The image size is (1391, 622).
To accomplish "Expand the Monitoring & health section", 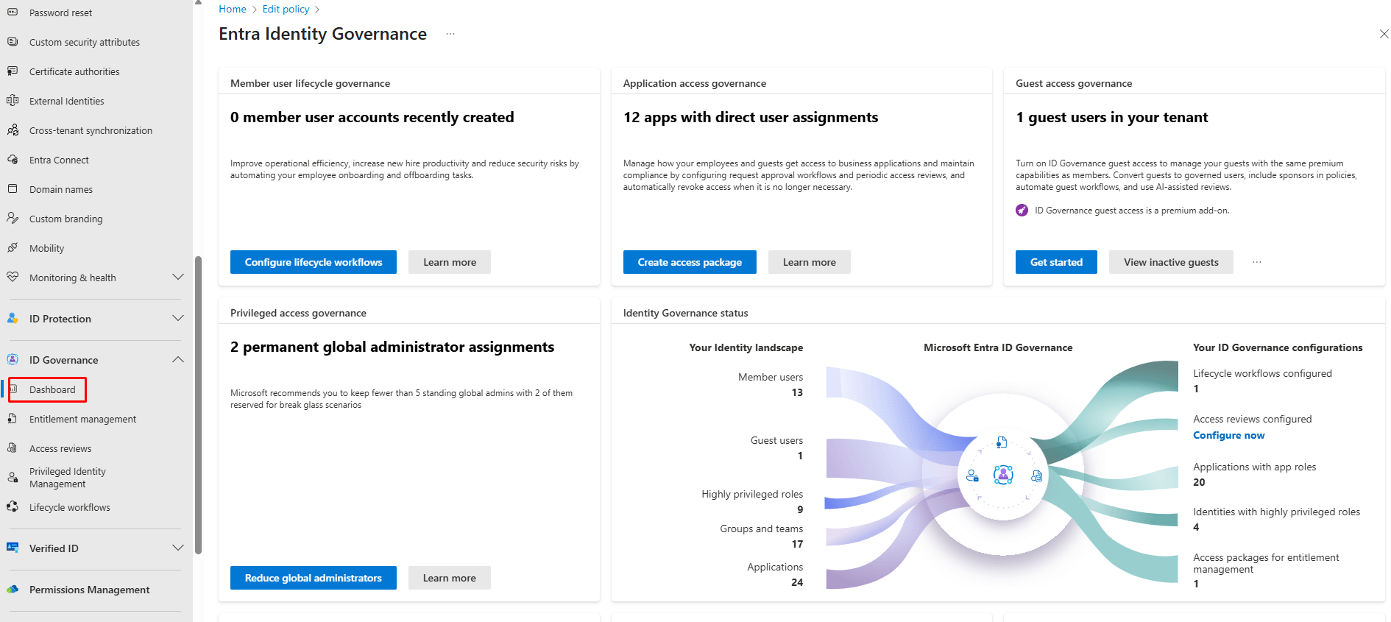I will tap(177, 278).
